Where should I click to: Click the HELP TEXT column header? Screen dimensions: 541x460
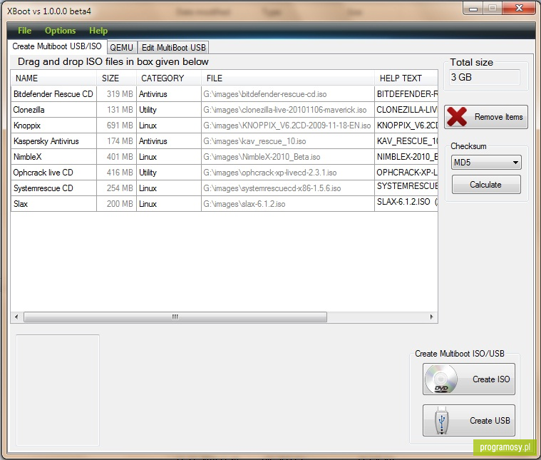coord(406,78)
